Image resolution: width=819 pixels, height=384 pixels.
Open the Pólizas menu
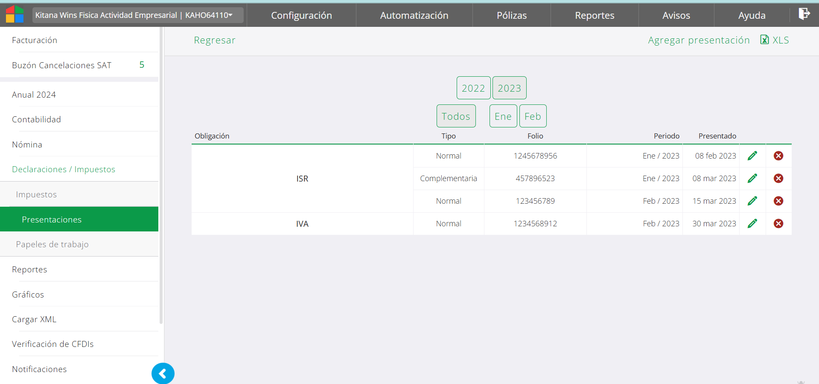click(x=511, y=15)
